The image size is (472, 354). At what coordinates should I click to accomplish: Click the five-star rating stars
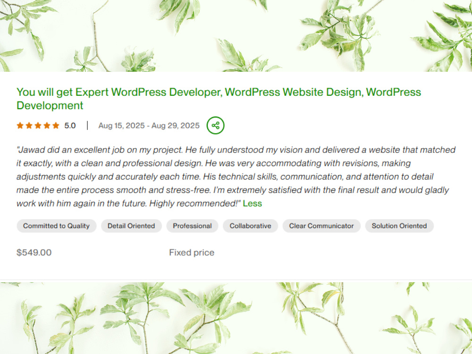click(x=38, y=126)
